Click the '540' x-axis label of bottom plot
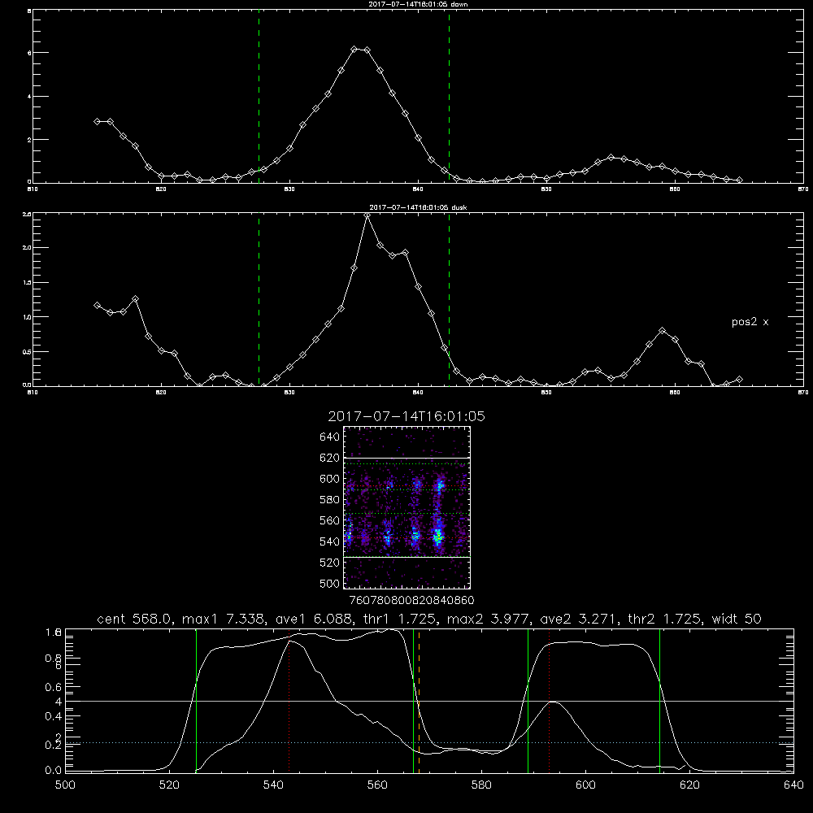The image size is (813, 813). [x=273, y=785]
